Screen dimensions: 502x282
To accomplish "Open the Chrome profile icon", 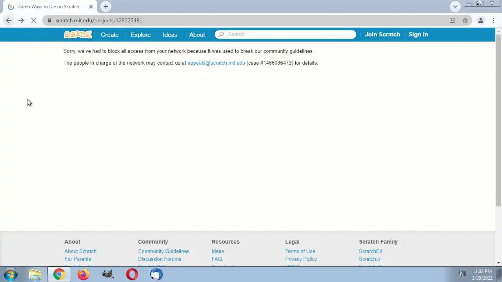I will 480,20.
